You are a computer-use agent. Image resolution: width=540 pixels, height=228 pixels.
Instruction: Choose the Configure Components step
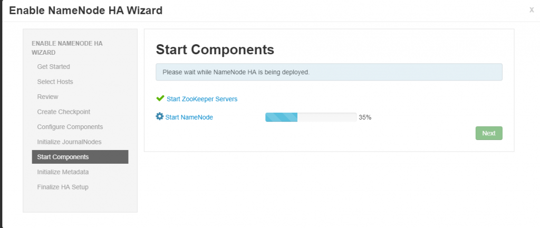70,127
